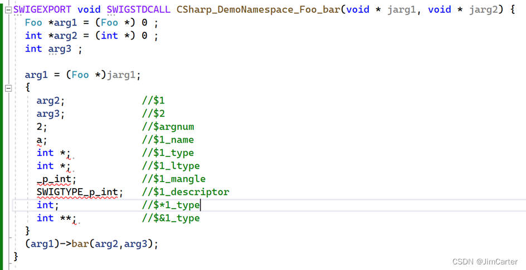Click the //$1_ltype comment
Viewport: 526px width, 270px height.
coord(171,166)
